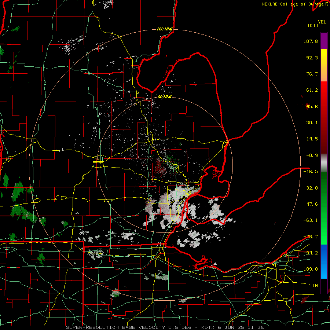This screenshot has height=330, width=330.
Task: Click the -109.8 velocity scale value
Action: pyautogui.click(x=309, y=269)
